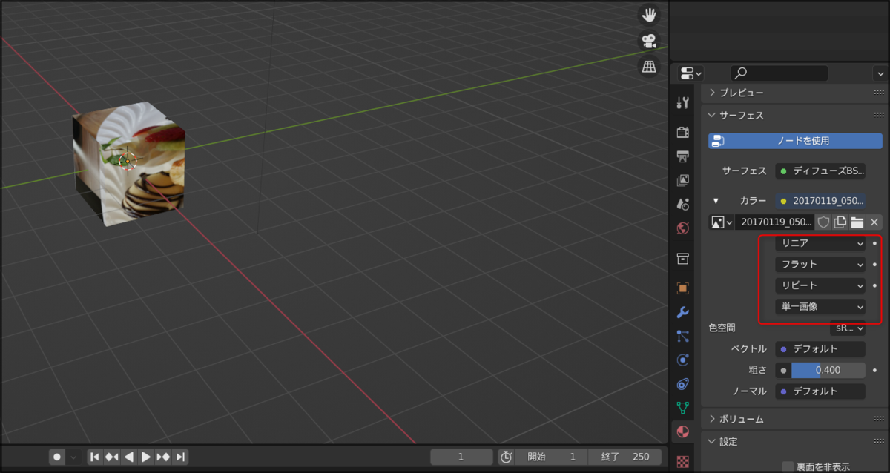Enable 裏面を非表示 checkbox
Screen dimensions: 890x473
click(x=788, y=466)
